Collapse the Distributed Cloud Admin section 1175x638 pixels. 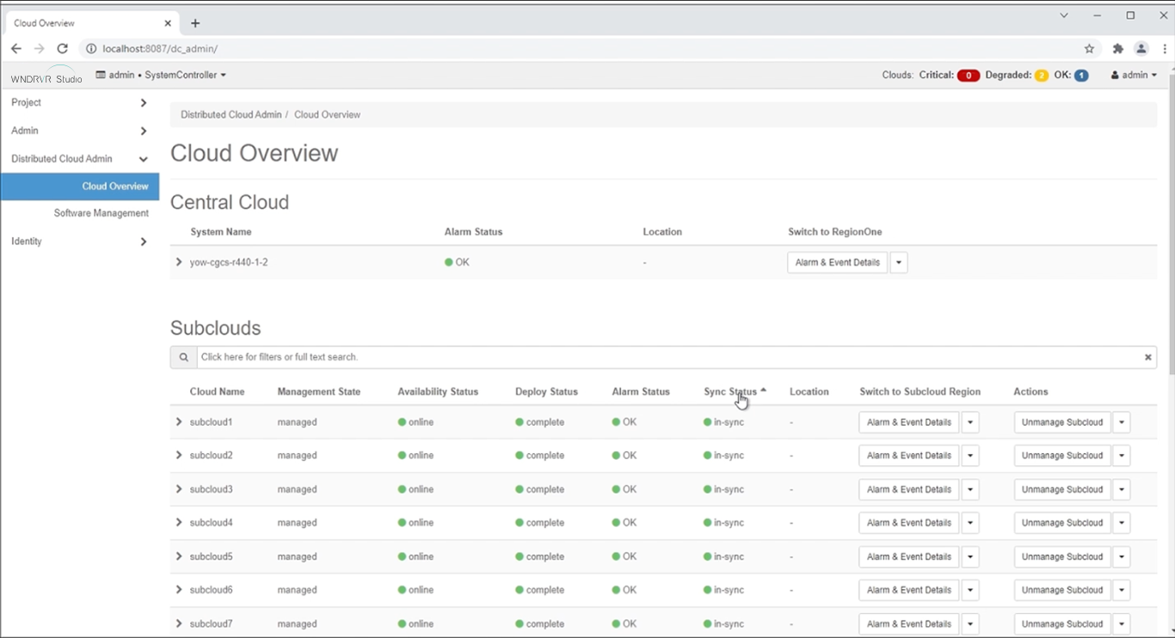[79, 159]
